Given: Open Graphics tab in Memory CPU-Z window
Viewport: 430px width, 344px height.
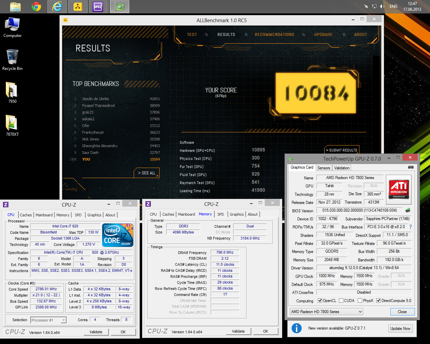Looking at the screenshot, I should [x=237, y=214].
